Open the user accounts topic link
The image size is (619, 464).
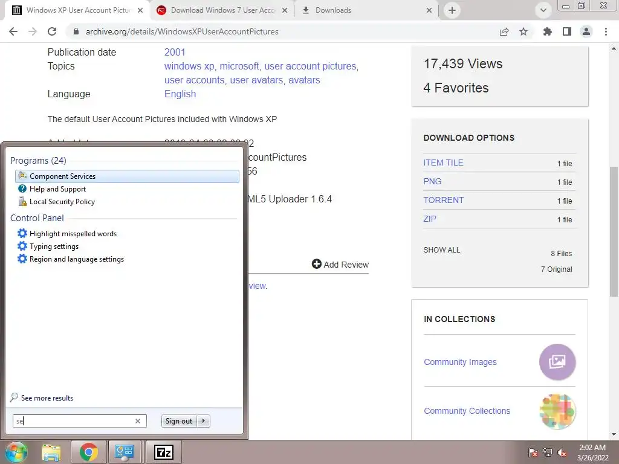(194, 80)
